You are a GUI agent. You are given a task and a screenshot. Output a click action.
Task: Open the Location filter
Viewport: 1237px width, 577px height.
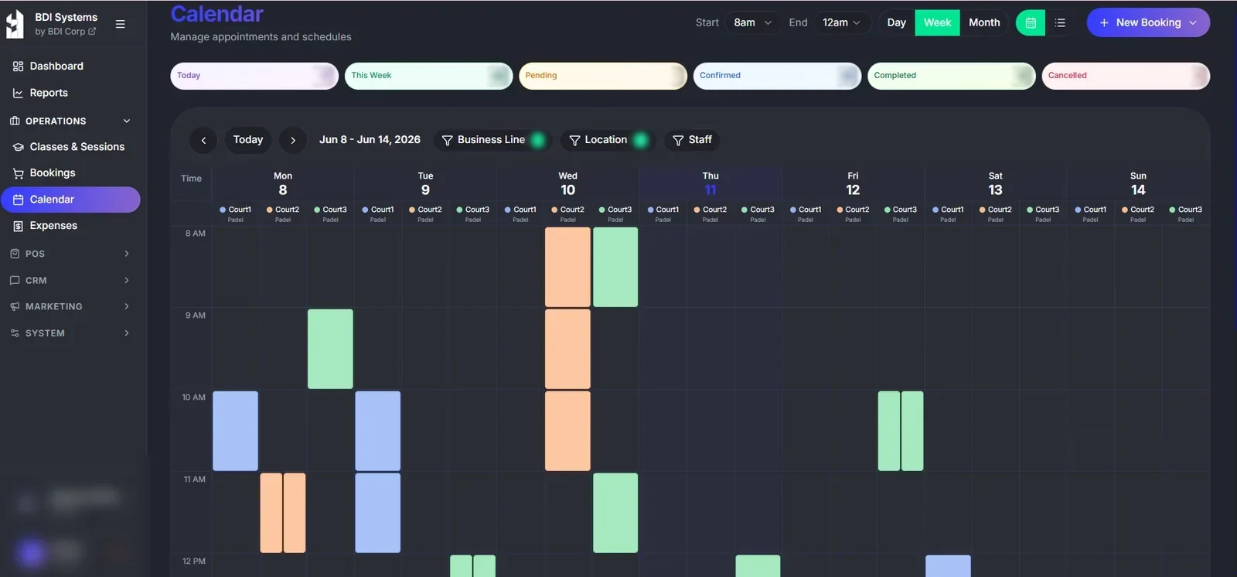pos(607,140)
